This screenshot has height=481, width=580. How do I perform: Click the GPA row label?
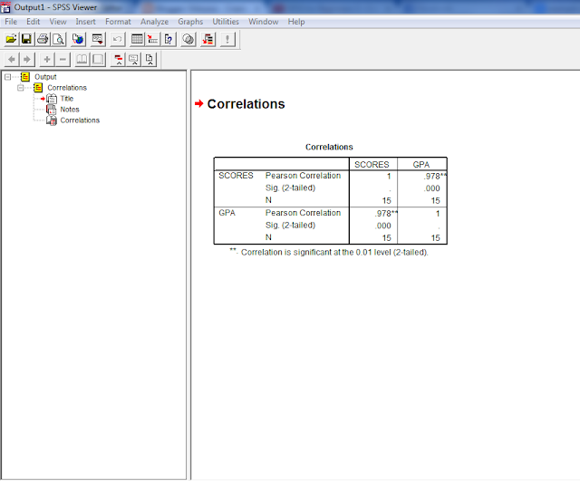point(227,213)
